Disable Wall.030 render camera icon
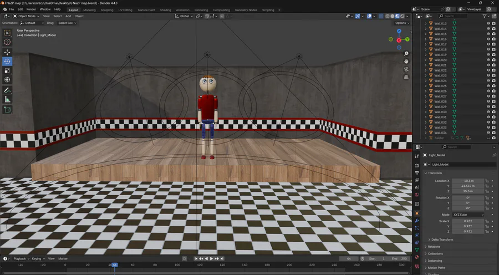The height and width of the screenshot is (275, 499). tap(493, 112)
